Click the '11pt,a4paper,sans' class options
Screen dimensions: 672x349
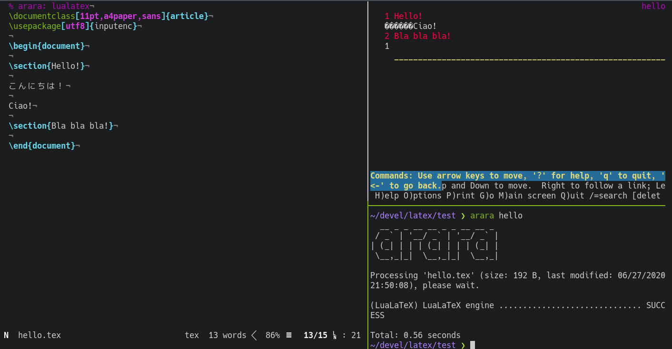[120, 16]
